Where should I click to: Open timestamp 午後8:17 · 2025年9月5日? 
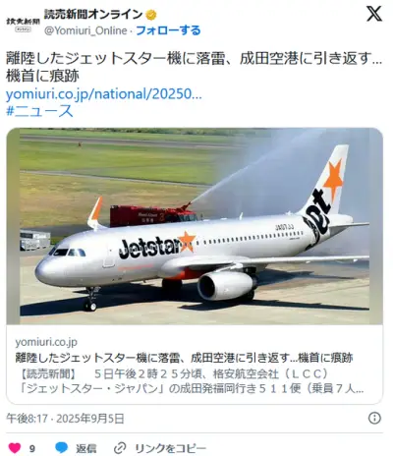tap(65, 419)
